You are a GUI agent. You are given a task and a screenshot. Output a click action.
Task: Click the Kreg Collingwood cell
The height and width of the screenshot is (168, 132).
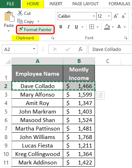tap(37, 154)
